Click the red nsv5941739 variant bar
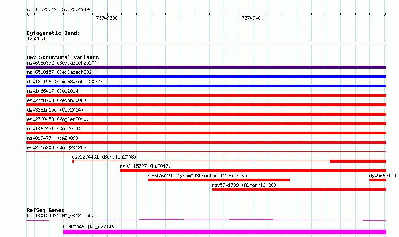Screen dimensions: 399x237 [x=299, y=190]
